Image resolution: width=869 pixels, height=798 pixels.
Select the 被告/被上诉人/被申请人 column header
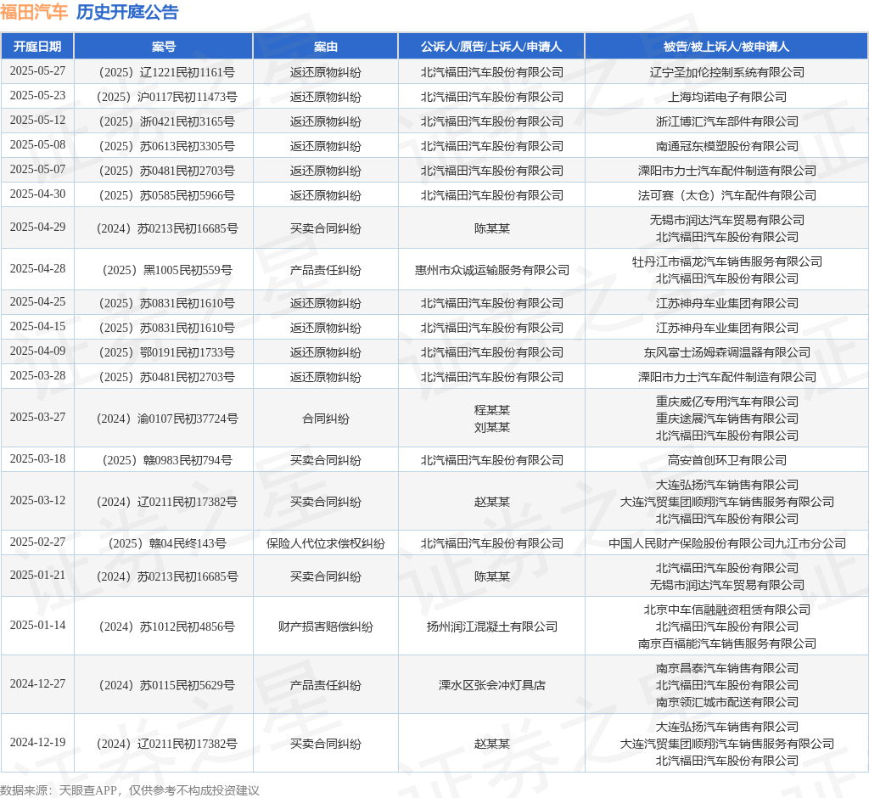click(726, 47)
